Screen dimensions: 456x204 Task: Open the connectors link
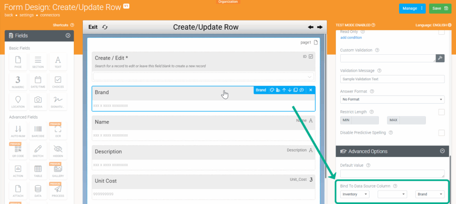[50, 15]
